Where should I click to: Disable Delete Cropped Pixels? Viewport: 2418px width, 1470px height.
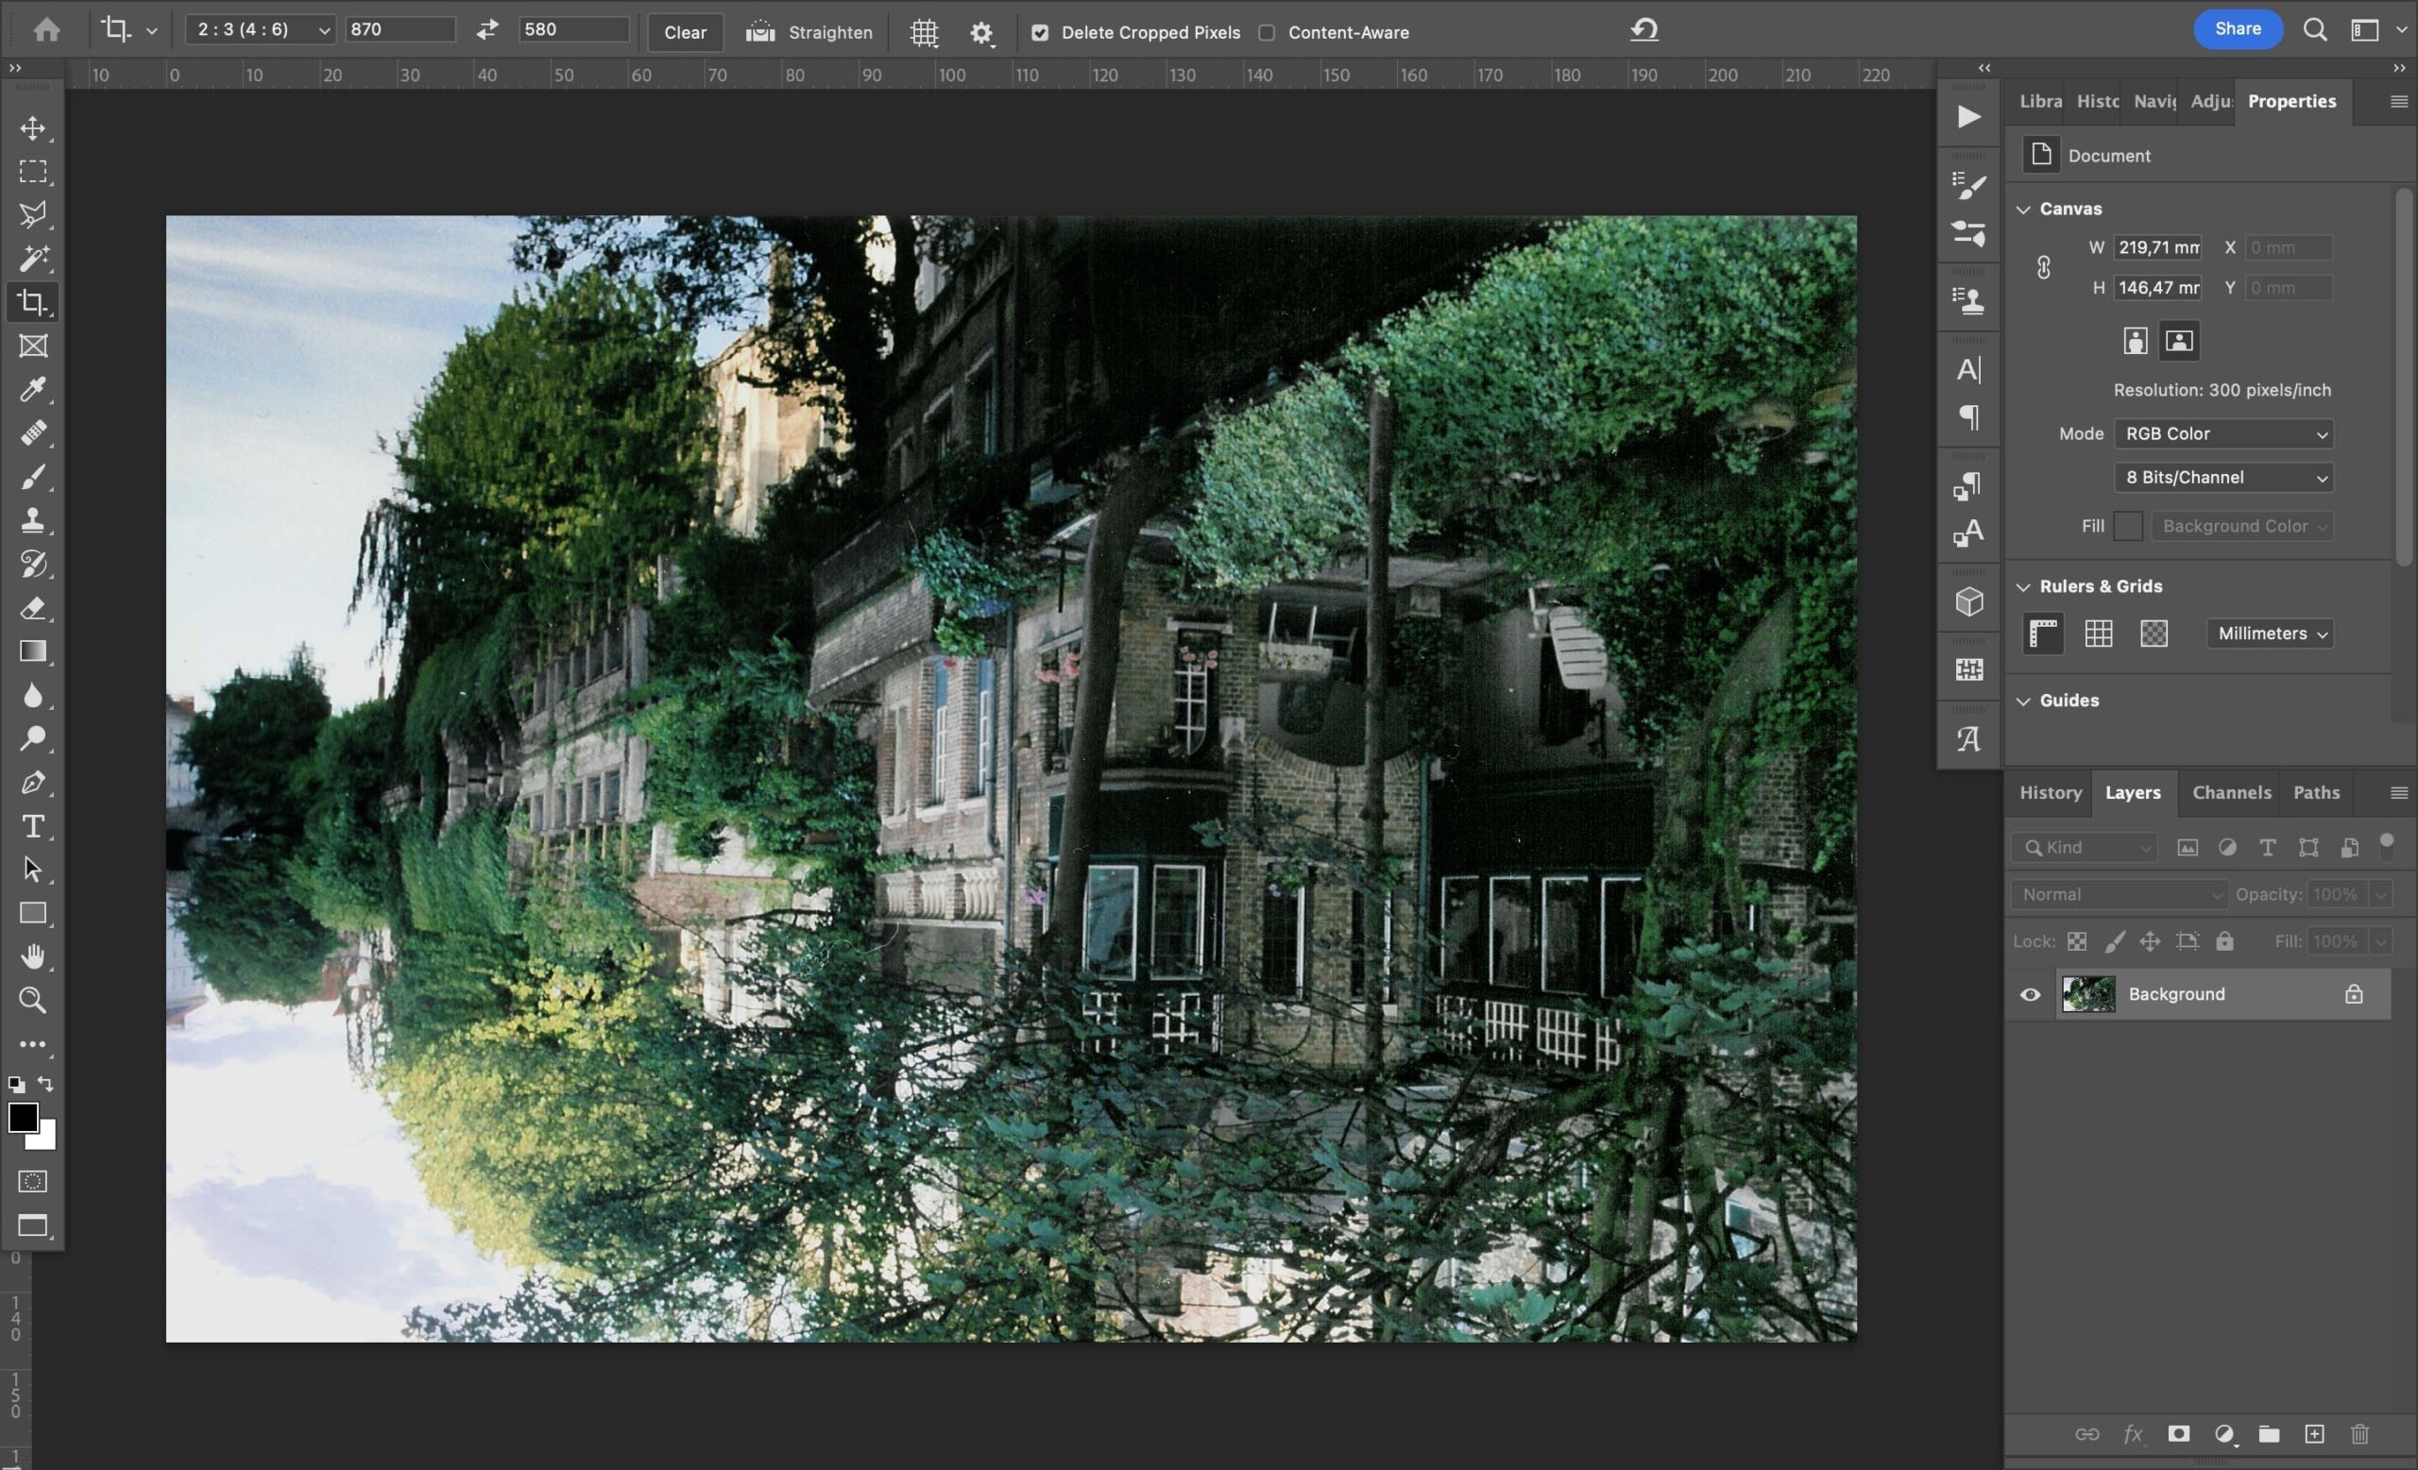coord(1040,32)
